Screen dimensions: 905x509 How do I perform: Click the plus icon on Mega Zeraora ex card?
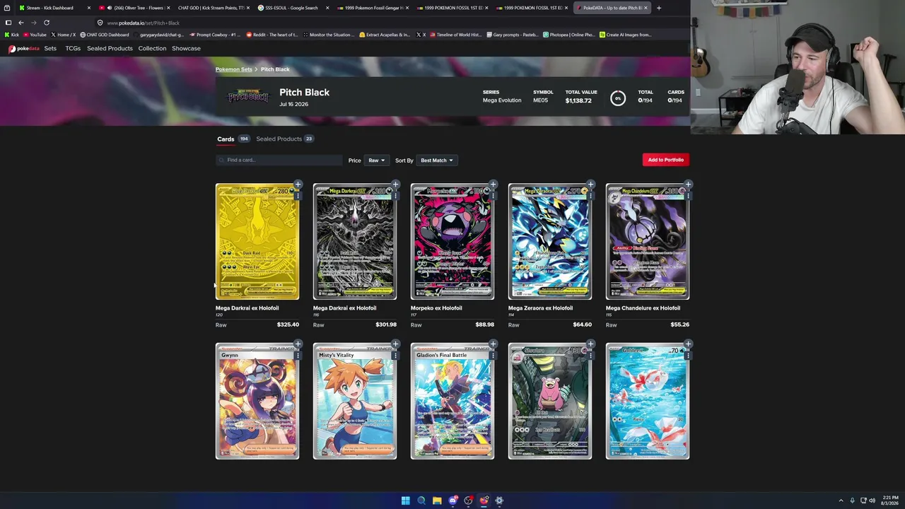tap(590, 185)
